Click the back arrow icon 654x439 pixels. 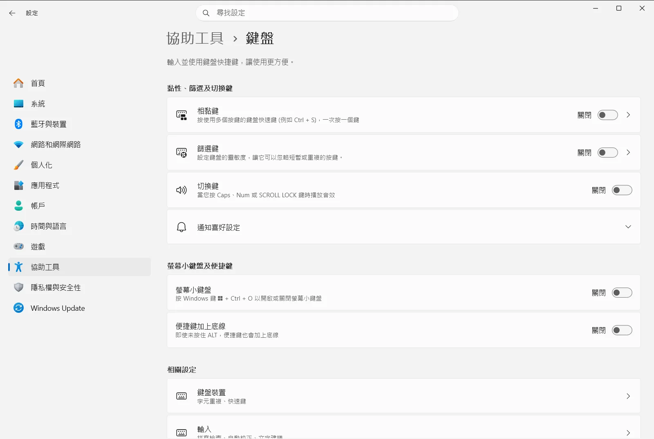[12, 13]
